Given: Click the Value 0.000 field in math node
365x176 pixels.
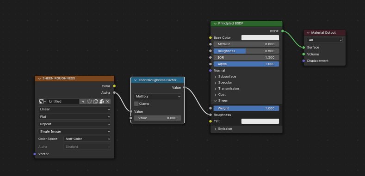Looking at the screenshot, I should click(157, 118).
